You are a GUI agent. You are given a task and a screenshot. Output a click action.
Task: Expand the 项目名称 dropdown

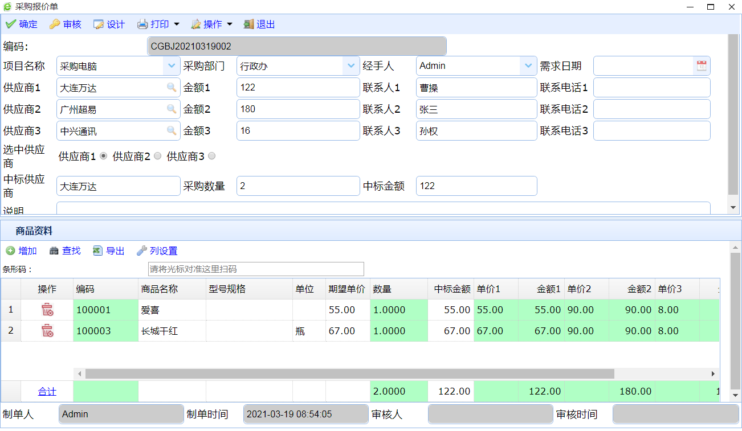tap(172, 65)
